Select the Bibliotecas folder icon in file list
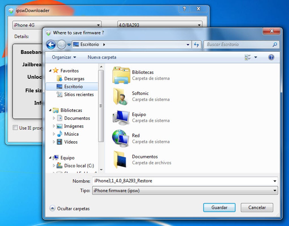The width and height of the screenshot is (289, 226). pyautogui.click(x=121, y=75)
